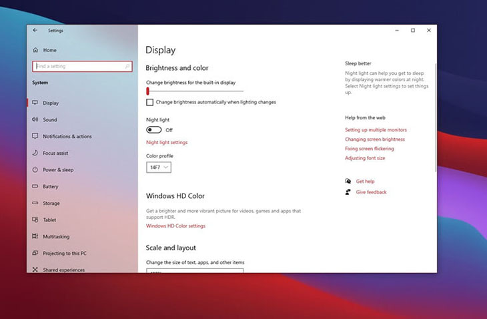Maximize the Settings window
The image size is (487, 319).
pos(413,30)
